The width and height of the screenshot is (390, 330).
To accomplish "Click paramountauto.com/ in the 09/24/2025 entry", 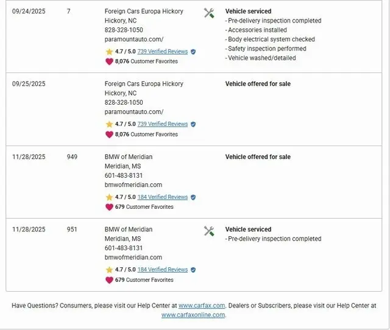I will click(x=134, y=39).
